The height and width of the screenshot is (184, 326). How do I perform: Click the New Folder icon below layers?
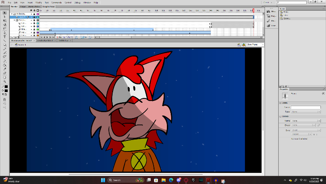(15, 37)
